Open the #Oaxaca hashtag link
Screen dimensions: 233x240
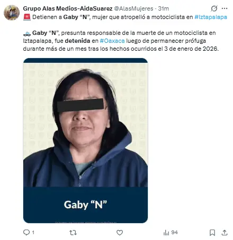(x=112, y=41)
